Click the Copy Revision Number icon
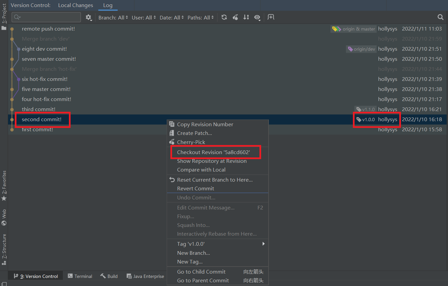The height and width of the screenshot is (286, 448). 172,124
